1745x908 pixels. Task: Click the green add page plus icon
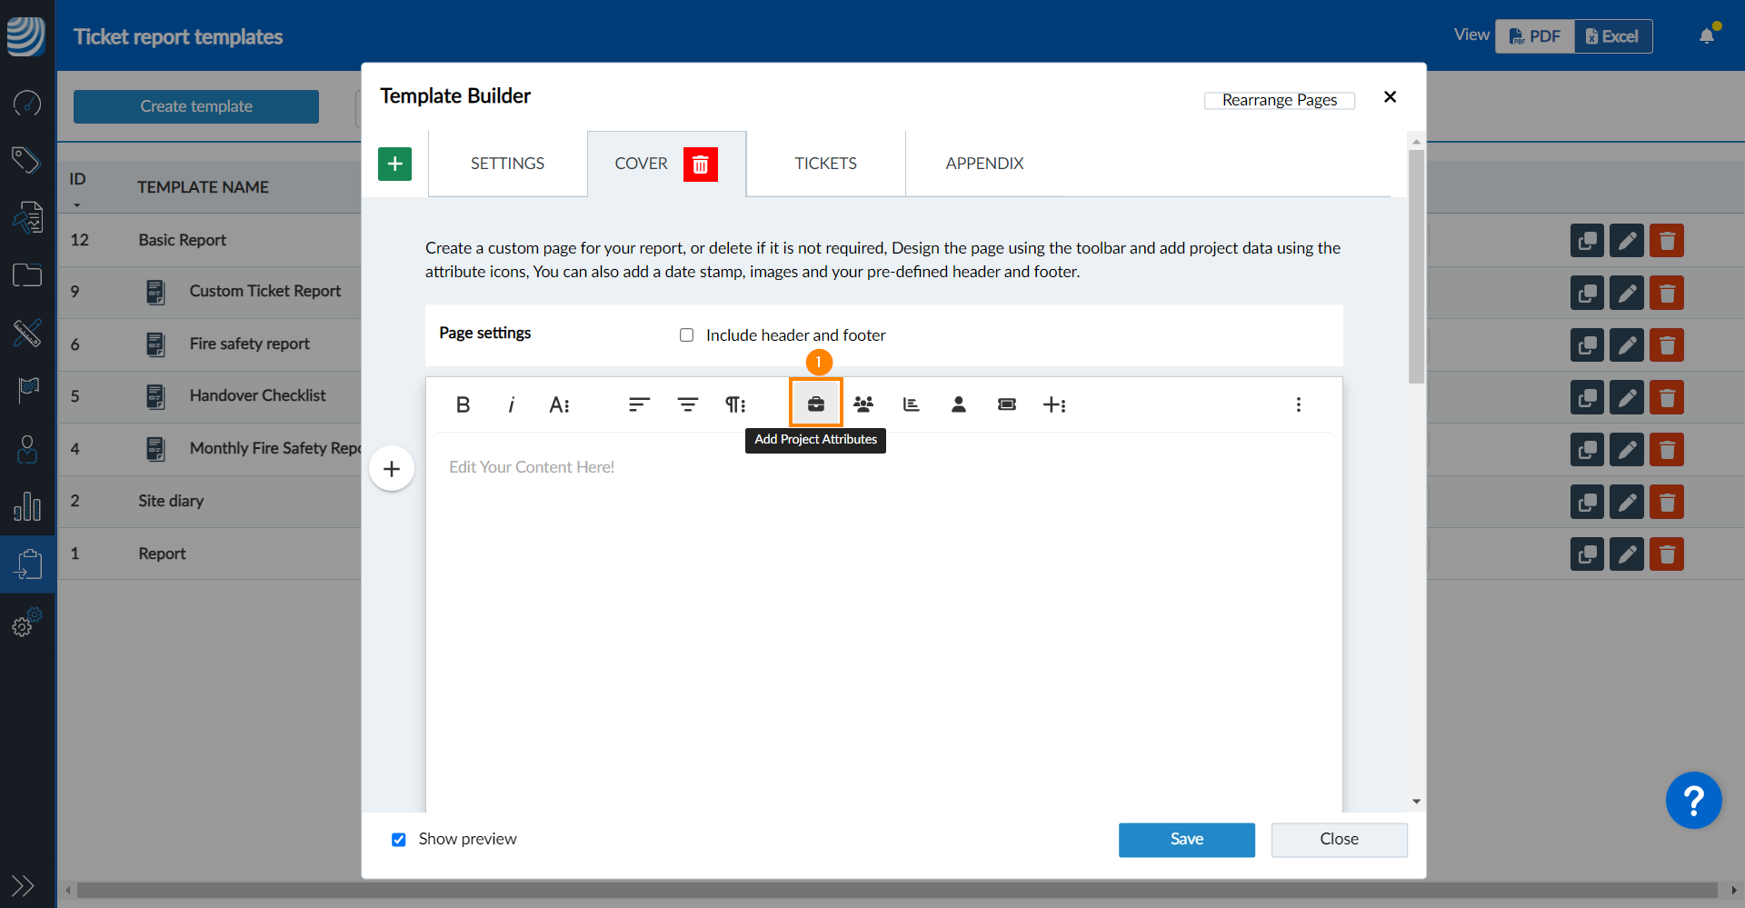394,165
